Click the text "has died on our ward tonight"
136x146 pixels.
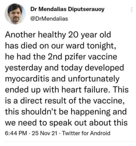60,46
